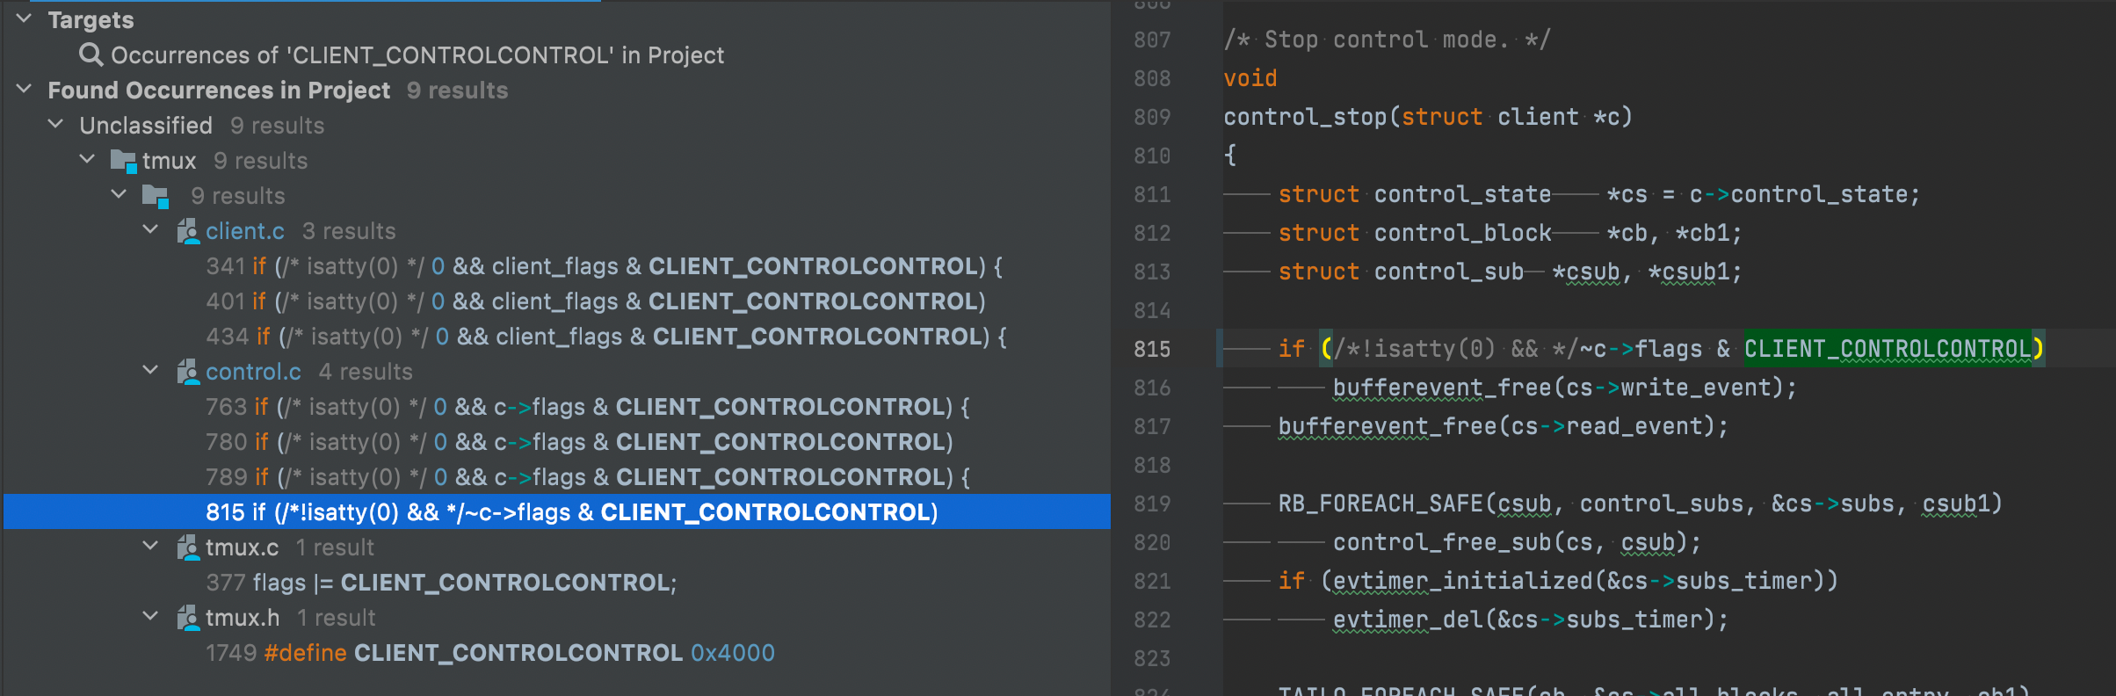This screenshot has width=2116, height=696.
Task: Collapse the Targets section
Action: click(x=23, y=19)
